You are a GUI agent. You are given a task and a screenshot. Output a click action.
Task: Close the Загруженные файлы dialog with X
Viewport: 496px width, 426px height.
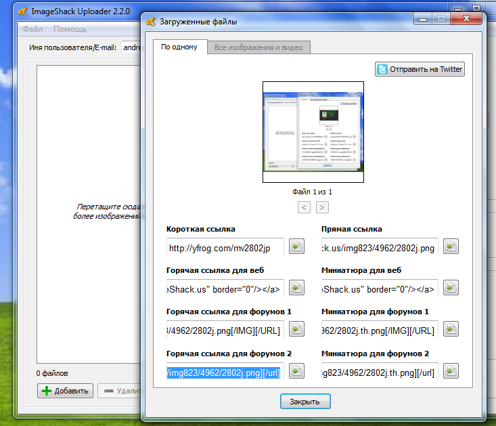pos(466,19)
